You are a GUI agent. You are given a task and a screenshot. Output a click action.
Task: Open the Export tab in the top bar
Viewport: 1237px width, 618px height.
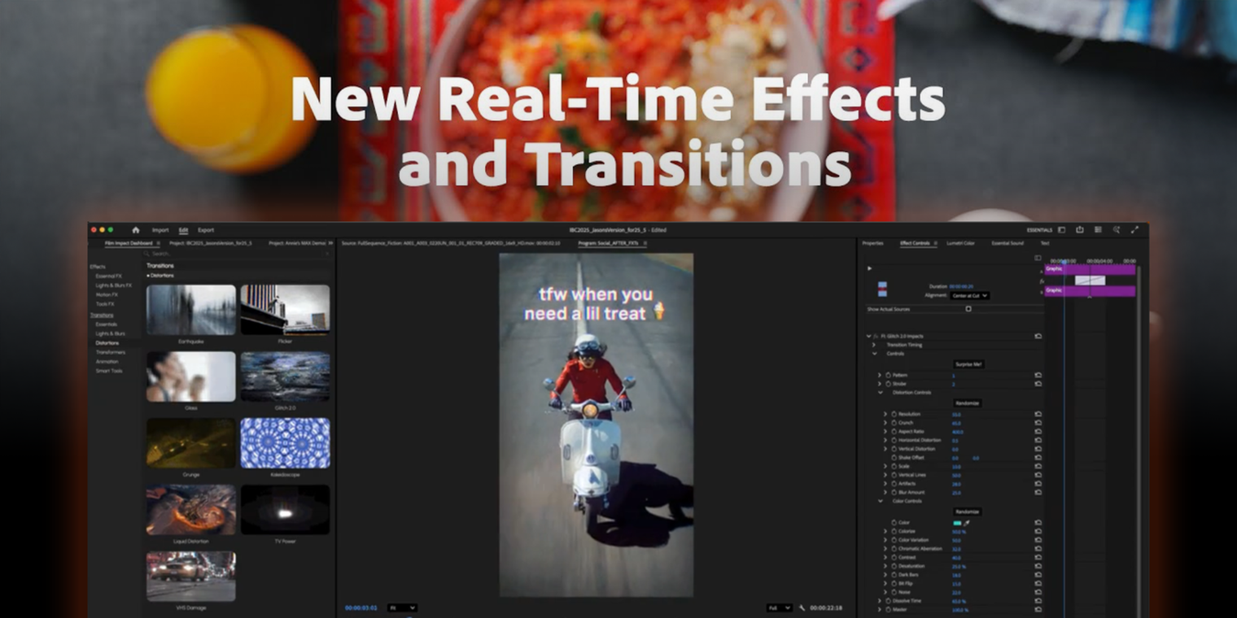(206, 230)
